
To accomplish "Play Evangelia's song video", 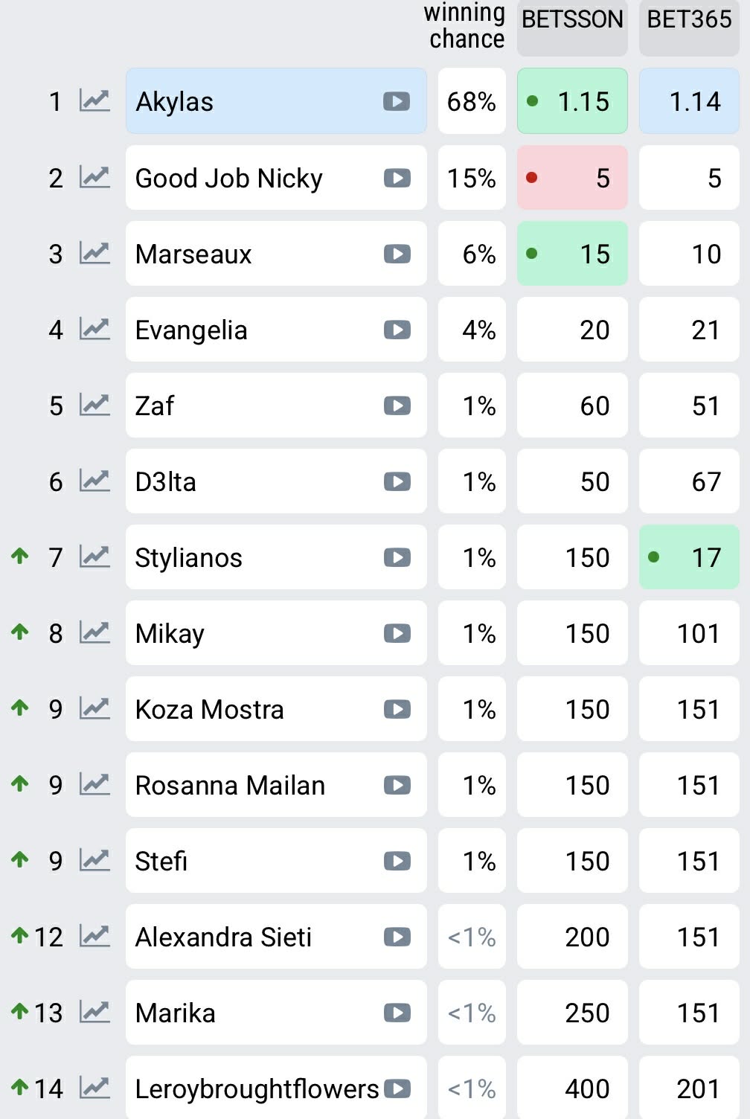I will [x=397, y=330].
